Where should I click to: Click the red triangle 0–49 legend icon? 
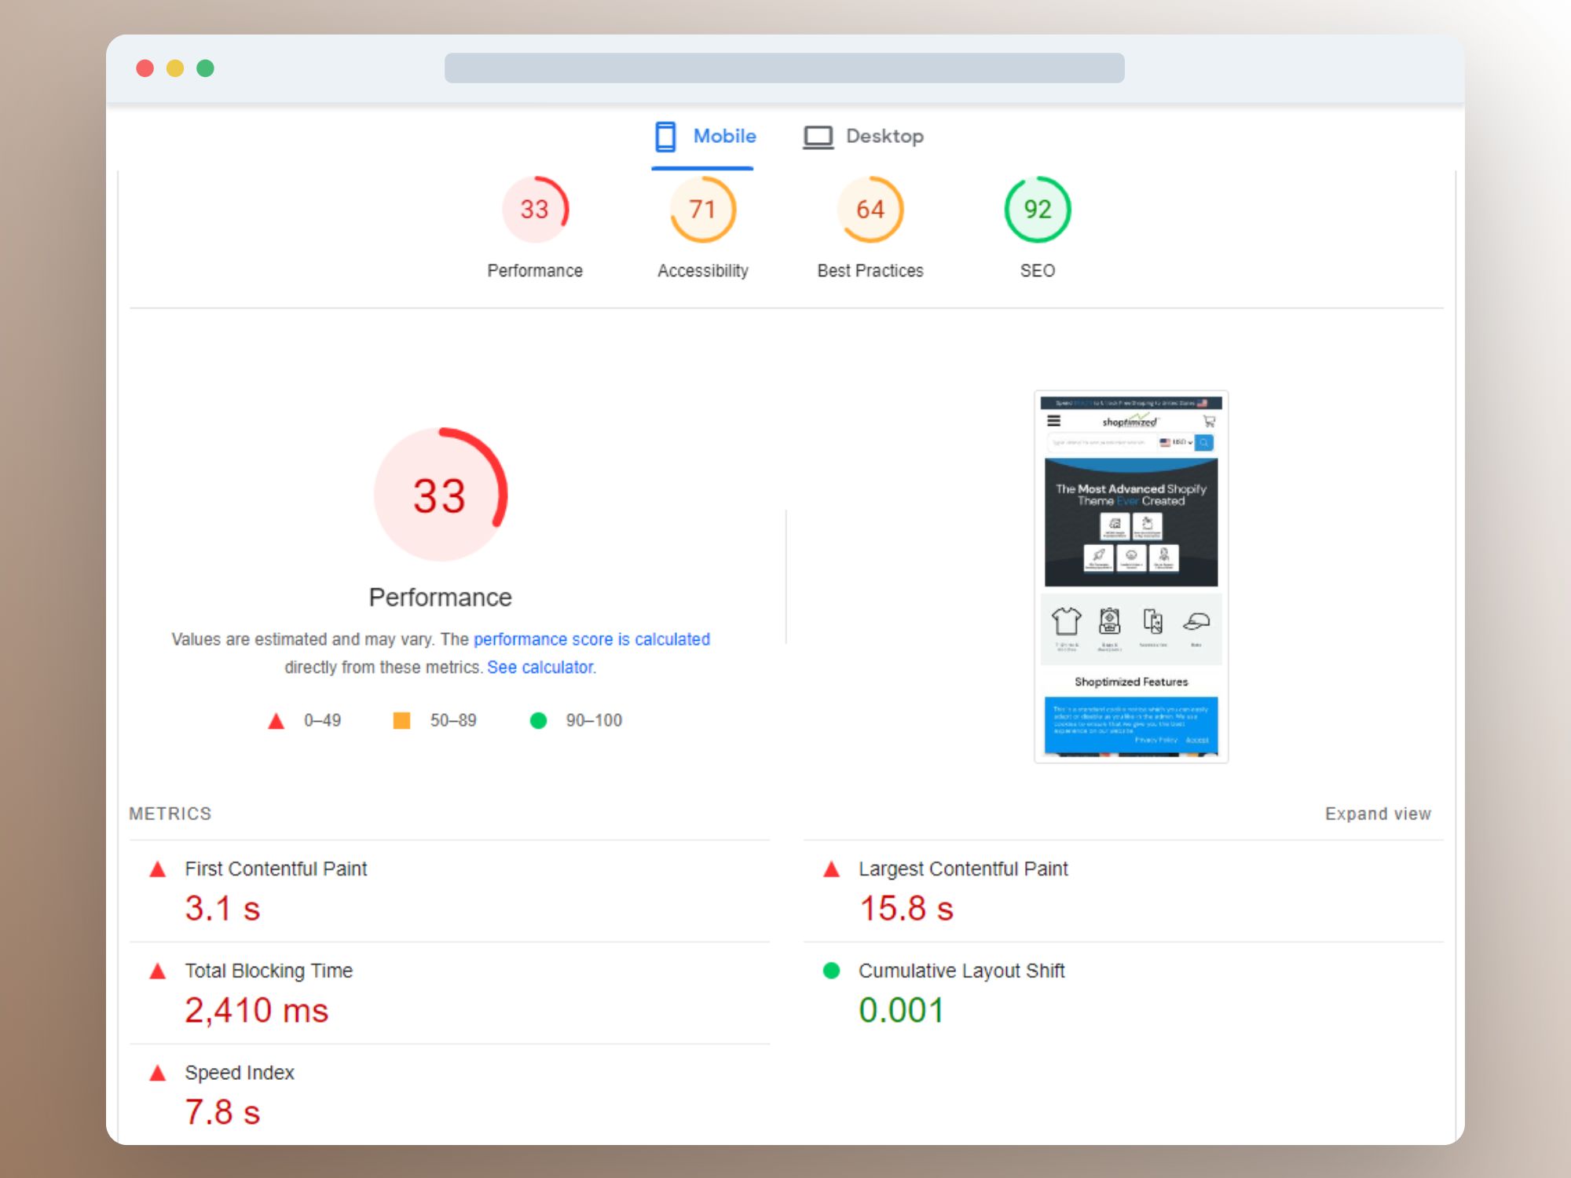276,720
